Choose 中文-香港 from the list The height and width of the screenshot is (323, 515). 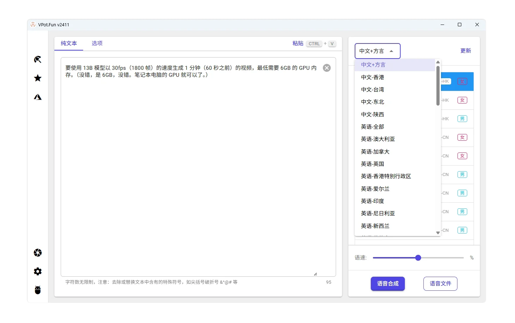[x=395, y=77]
